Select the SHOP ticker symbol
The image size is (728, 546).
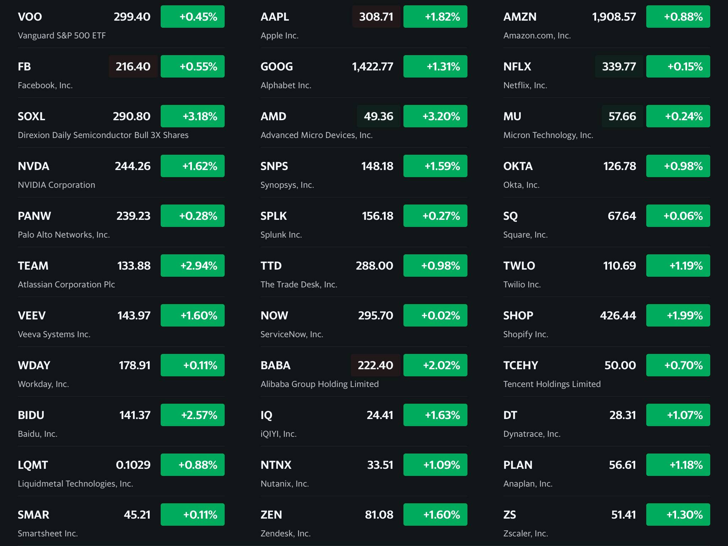pyautogui.click(x=518, y=316)
